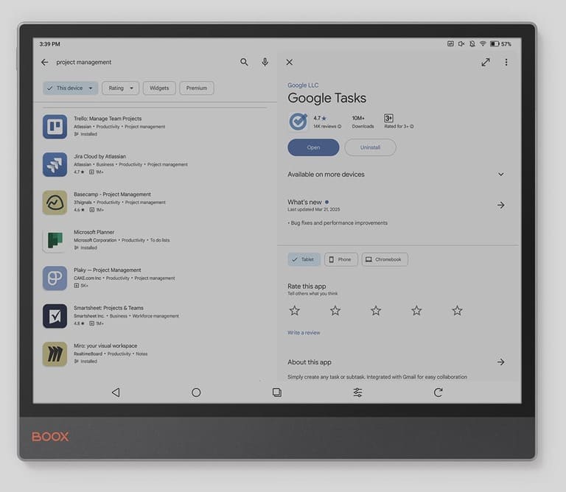Select the Chromebook device tab
The width and height of the screenshot is (566, 492).
(385, 259)
